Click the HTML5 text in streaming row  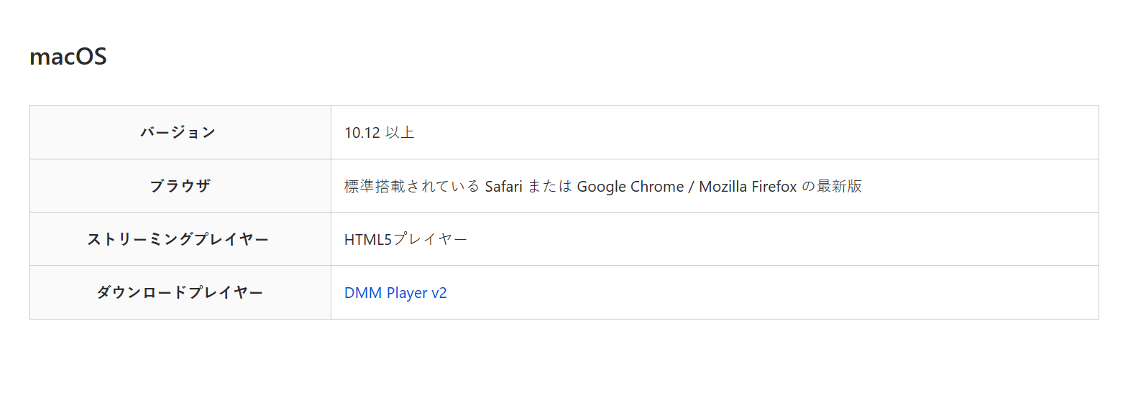click(367, 240)
